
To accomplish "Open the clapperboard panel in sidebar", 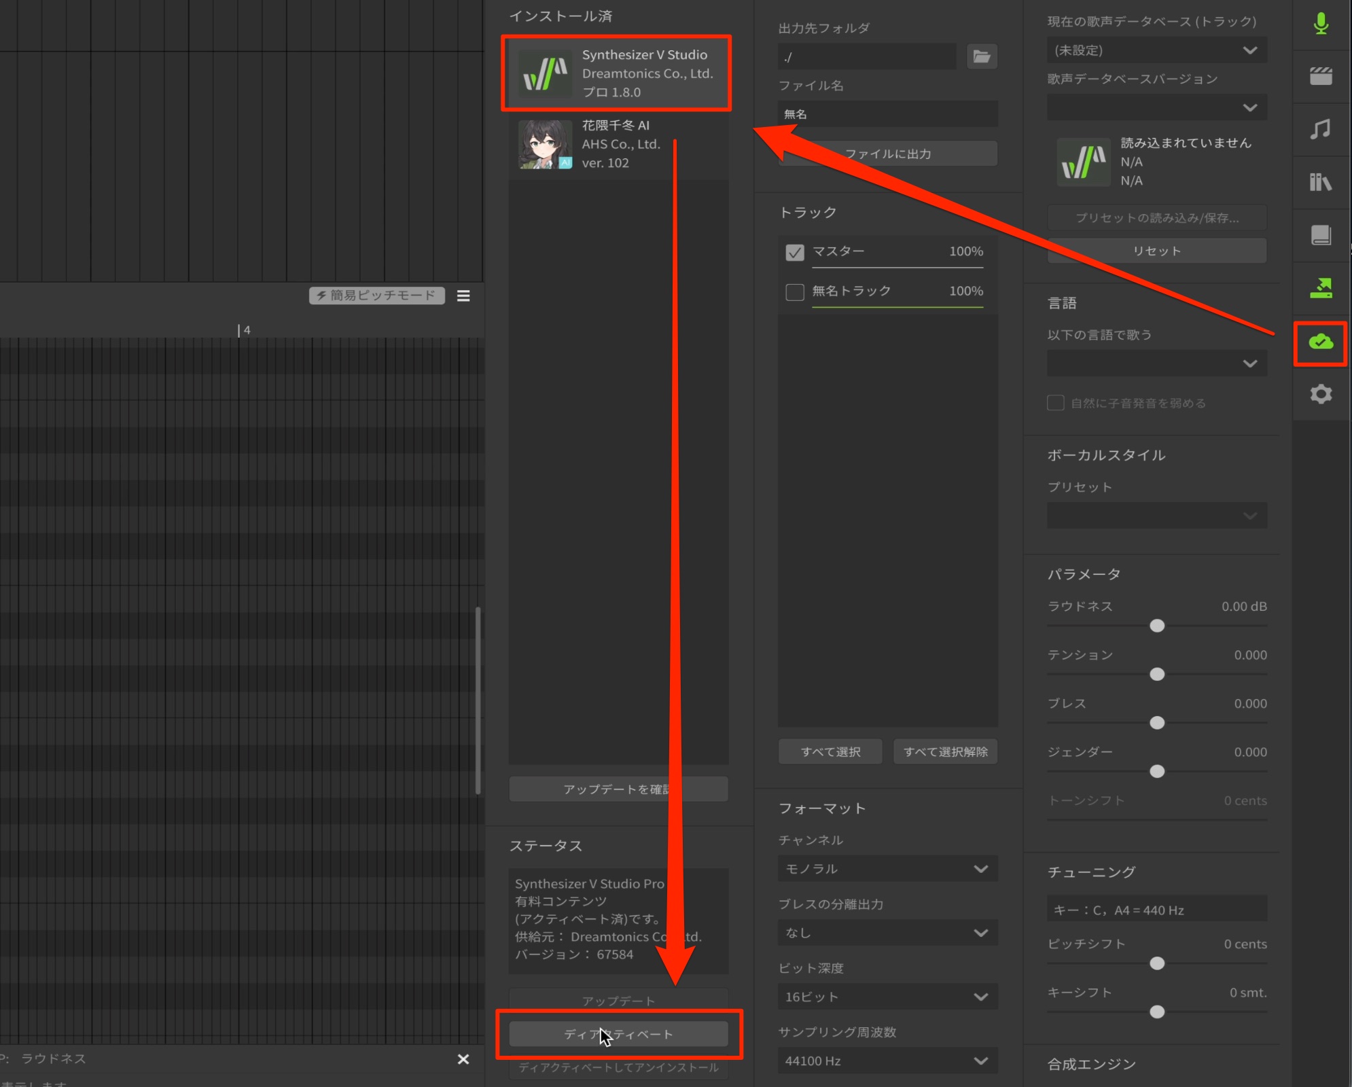I will coord(1320,76).
